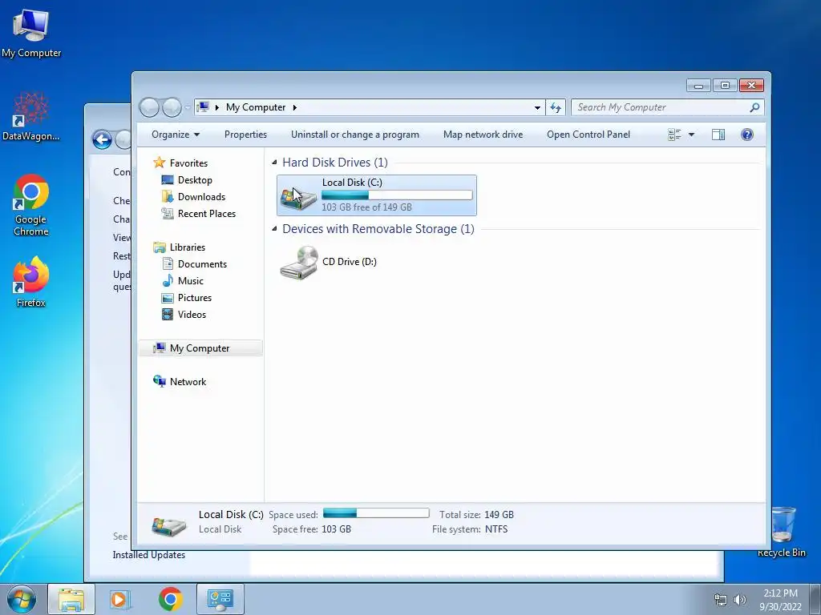The image size is (821, 615).
Task: Open Network in the navigation pane
Action: 188,382
